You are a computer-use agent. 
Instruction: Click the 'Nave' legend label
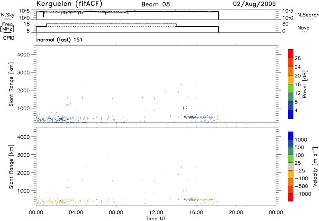tap(303, 28)
